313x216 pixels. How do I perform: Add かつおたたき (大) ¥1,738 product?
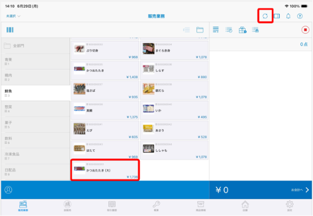coord(105,170)
